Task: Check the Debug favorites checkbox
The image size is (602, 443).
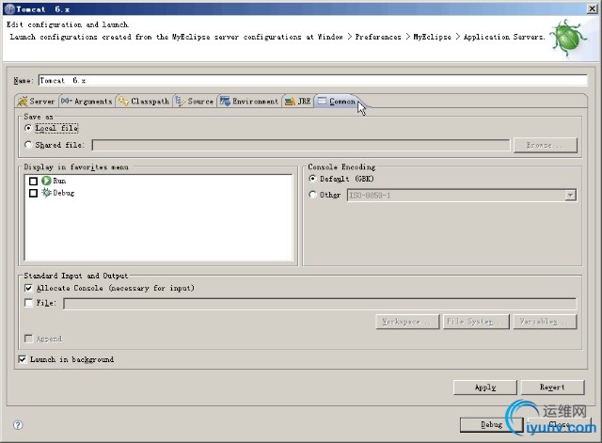Action: (34, 193)
